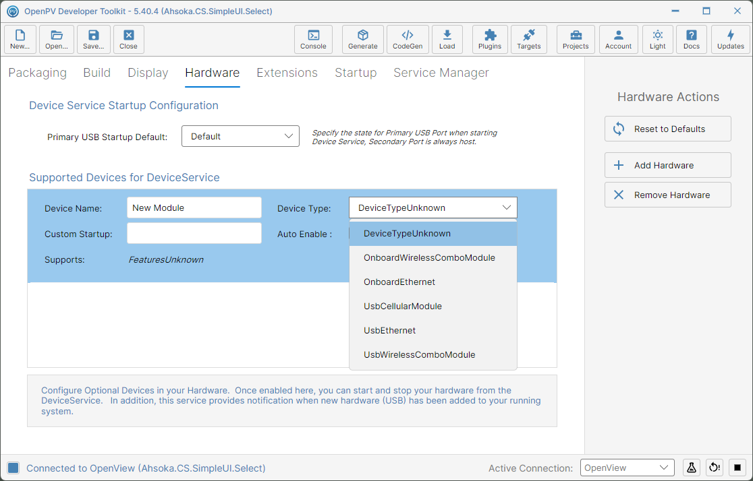This screenshot has width=753, height=481.
Task: Launch CodeGen from the toolbar
Action: click(408, 39)
